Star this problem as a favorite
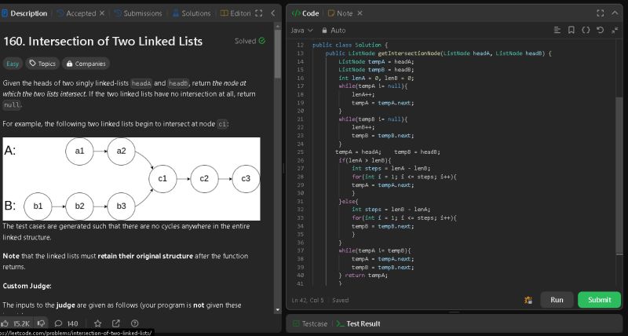The height and width of the screenshot is (336, 628). [x=97, y=323]
